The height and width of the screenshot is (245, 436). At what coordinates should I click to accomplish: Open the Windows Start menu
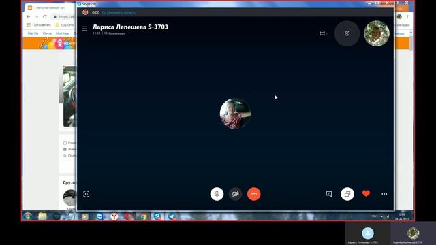point(27,216)
